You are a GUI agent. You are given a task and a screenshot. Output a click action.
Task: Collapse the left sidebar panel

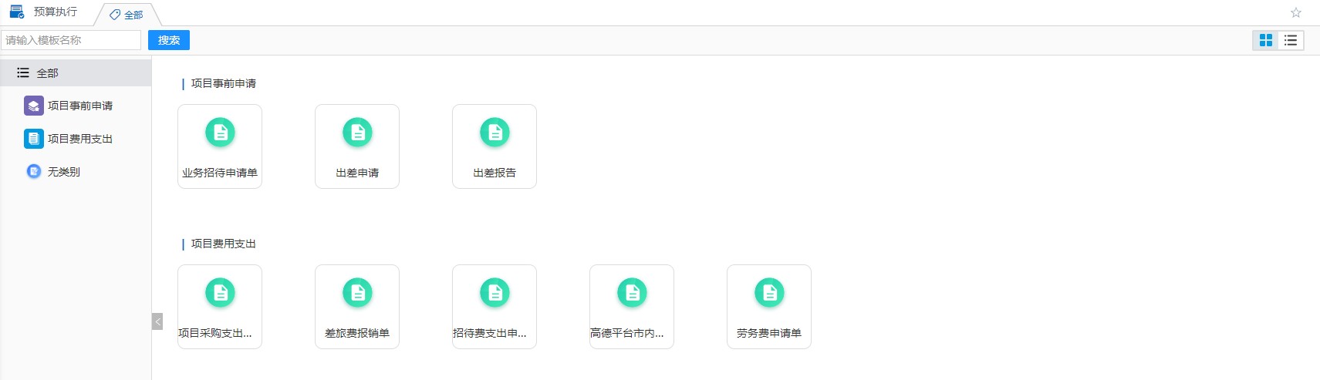[157, 321]
